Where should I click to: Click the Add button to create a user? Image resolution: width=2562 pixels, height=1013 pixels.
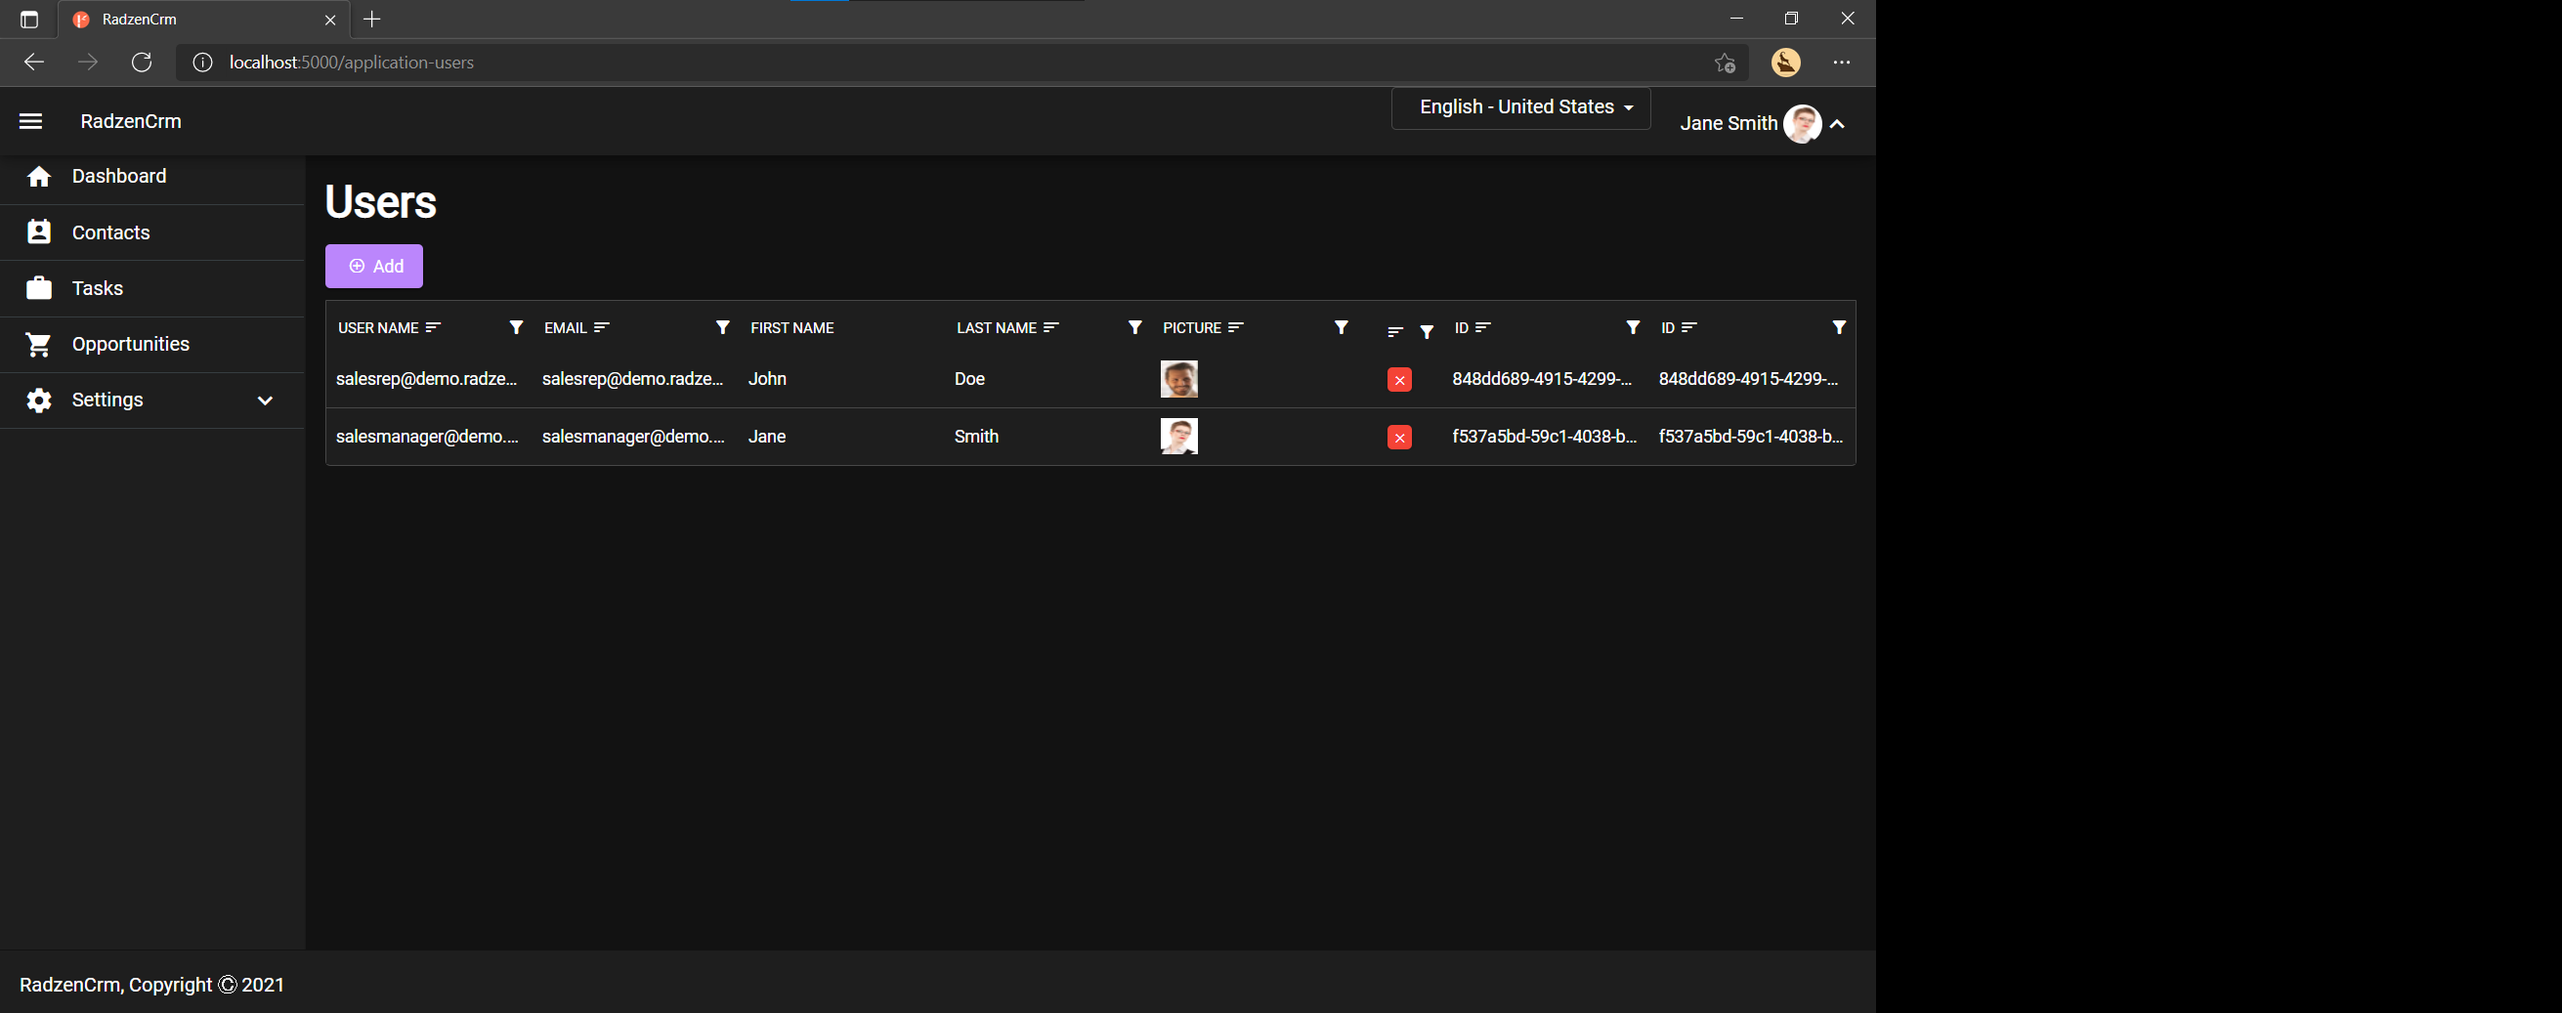pos(374,266)
